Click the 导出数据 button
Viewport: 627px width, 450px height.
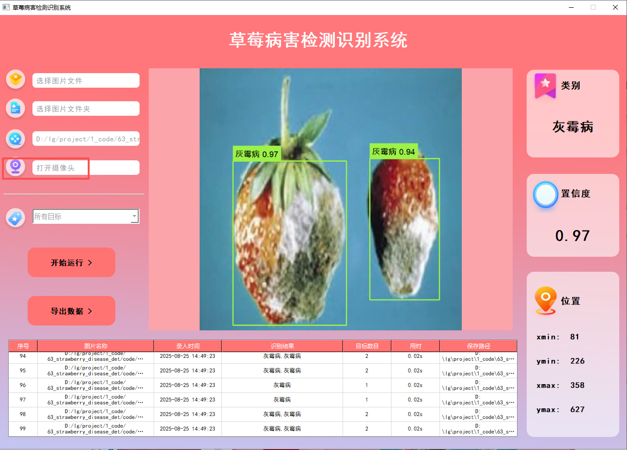click(71, 310)
